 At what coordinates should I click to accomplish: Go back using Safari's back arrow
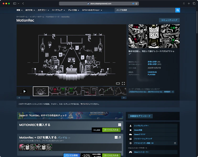23,3
